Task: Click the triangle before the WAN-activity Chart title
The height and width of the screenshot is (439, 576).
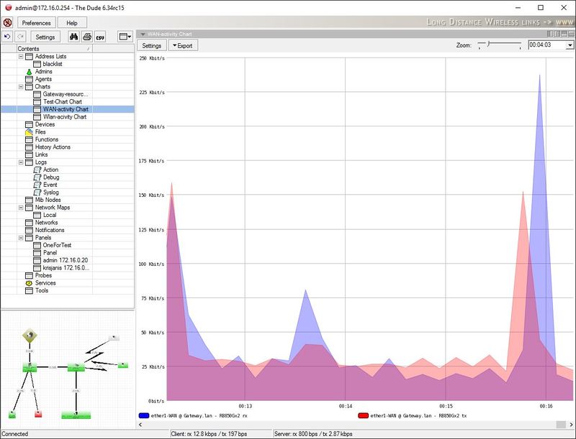Action: (x=143, y=34)
